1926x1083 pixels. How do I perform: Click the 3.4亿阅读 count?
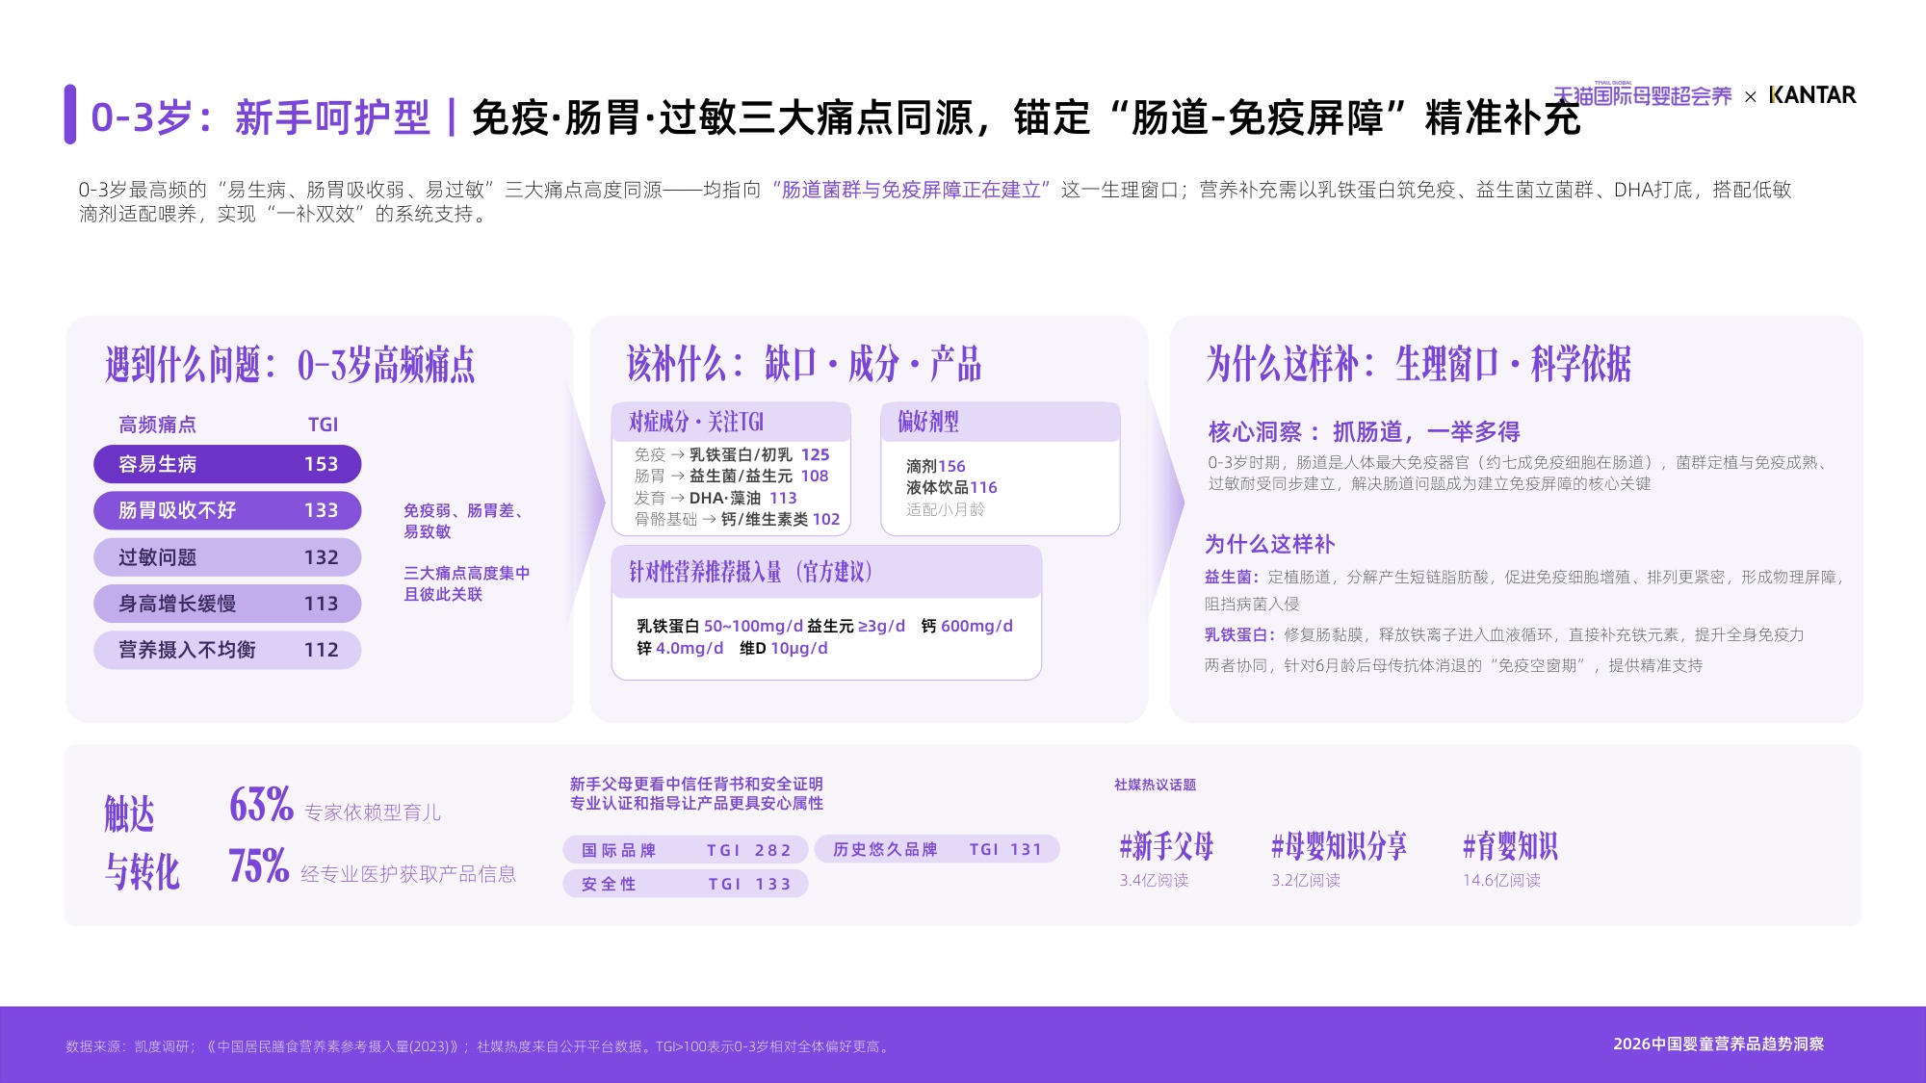point(1154,880)
